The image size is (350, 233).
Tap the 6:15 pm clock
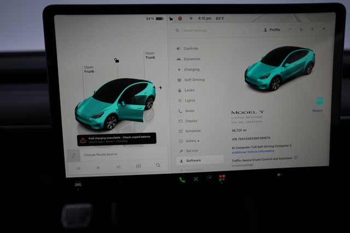point(205,18)
